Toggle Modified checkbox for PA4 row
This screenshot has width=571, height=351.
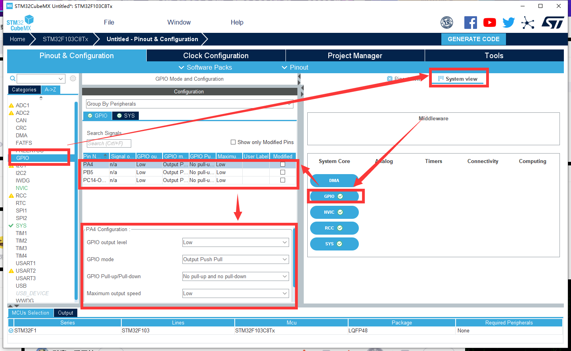pyautogui.click(x=283, y=164)
